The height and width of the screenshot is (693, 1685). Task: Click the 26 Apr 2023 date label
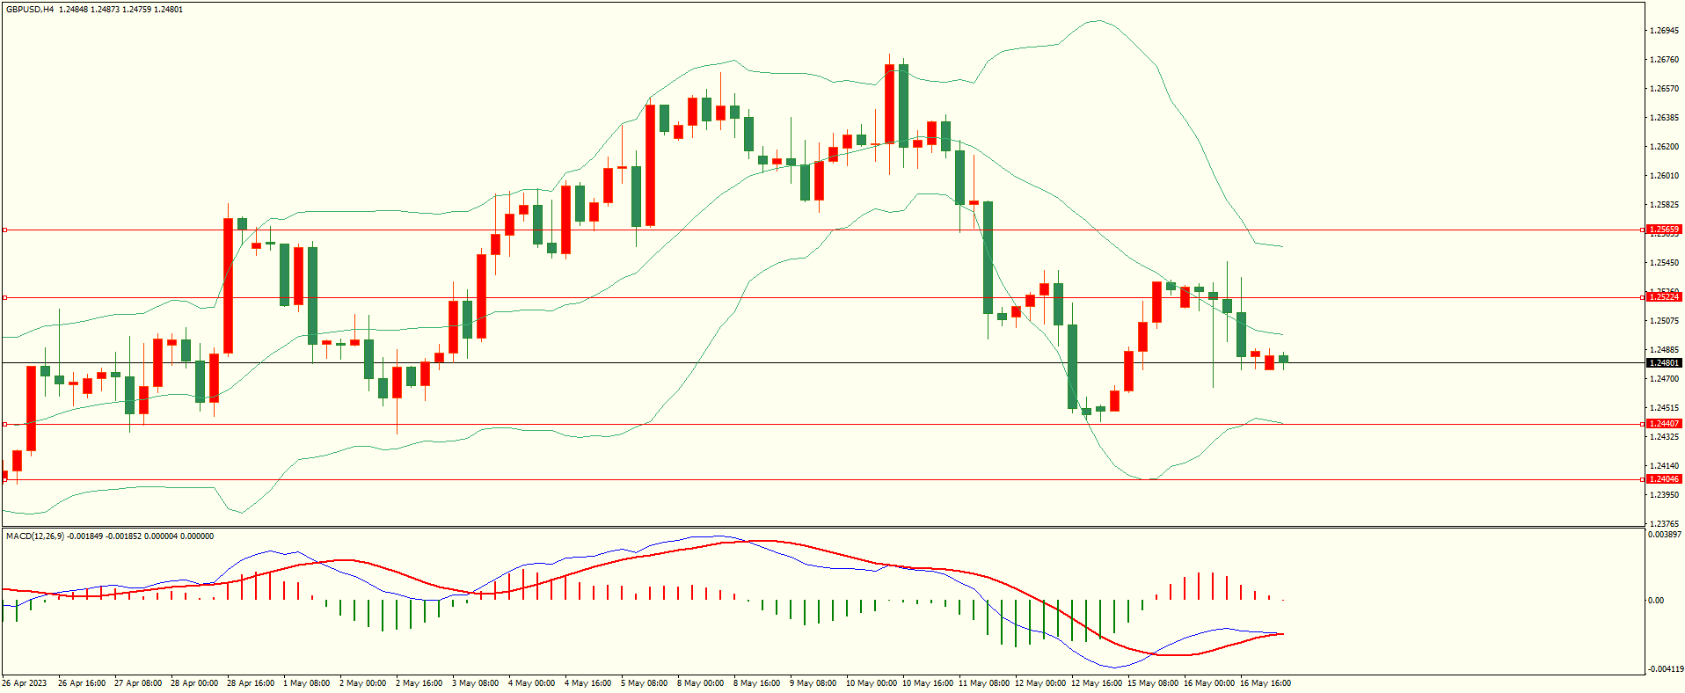pyautogui.click(x=25, y=683)
